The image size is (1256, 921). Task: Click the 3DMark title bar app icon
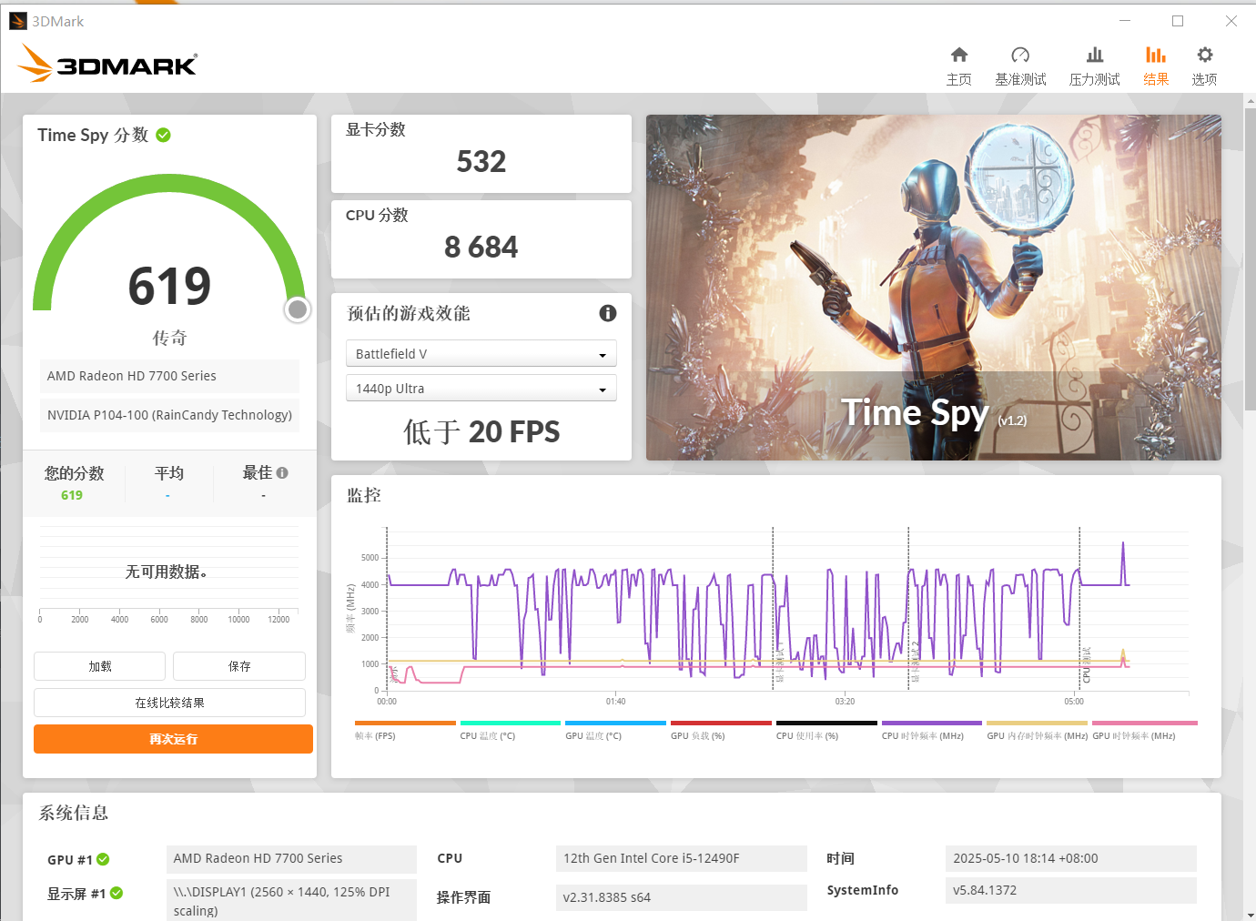18,21
